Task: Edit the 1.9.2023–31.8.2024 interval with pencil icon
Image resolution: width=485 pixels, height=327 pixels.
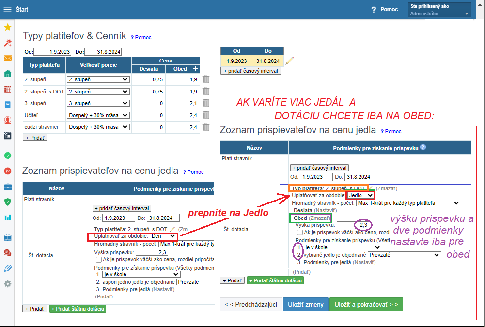Action: click(290, 61)
